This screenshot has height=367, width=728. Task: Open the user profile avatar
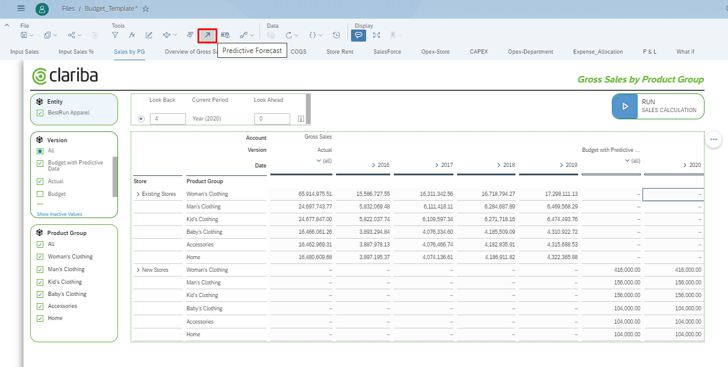click(42, 9)
